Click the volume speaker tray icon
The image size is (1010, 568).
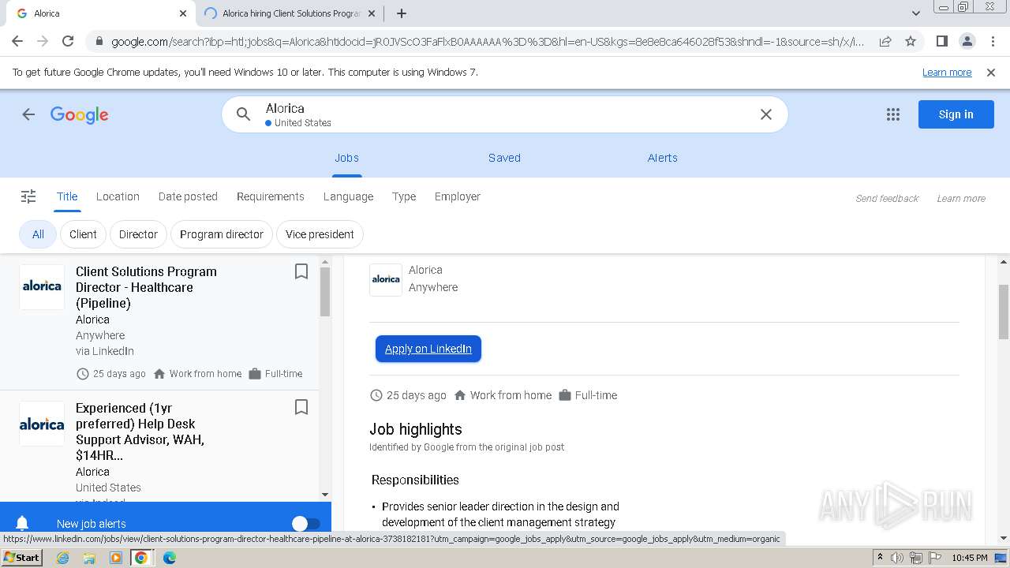click(897, 558)
